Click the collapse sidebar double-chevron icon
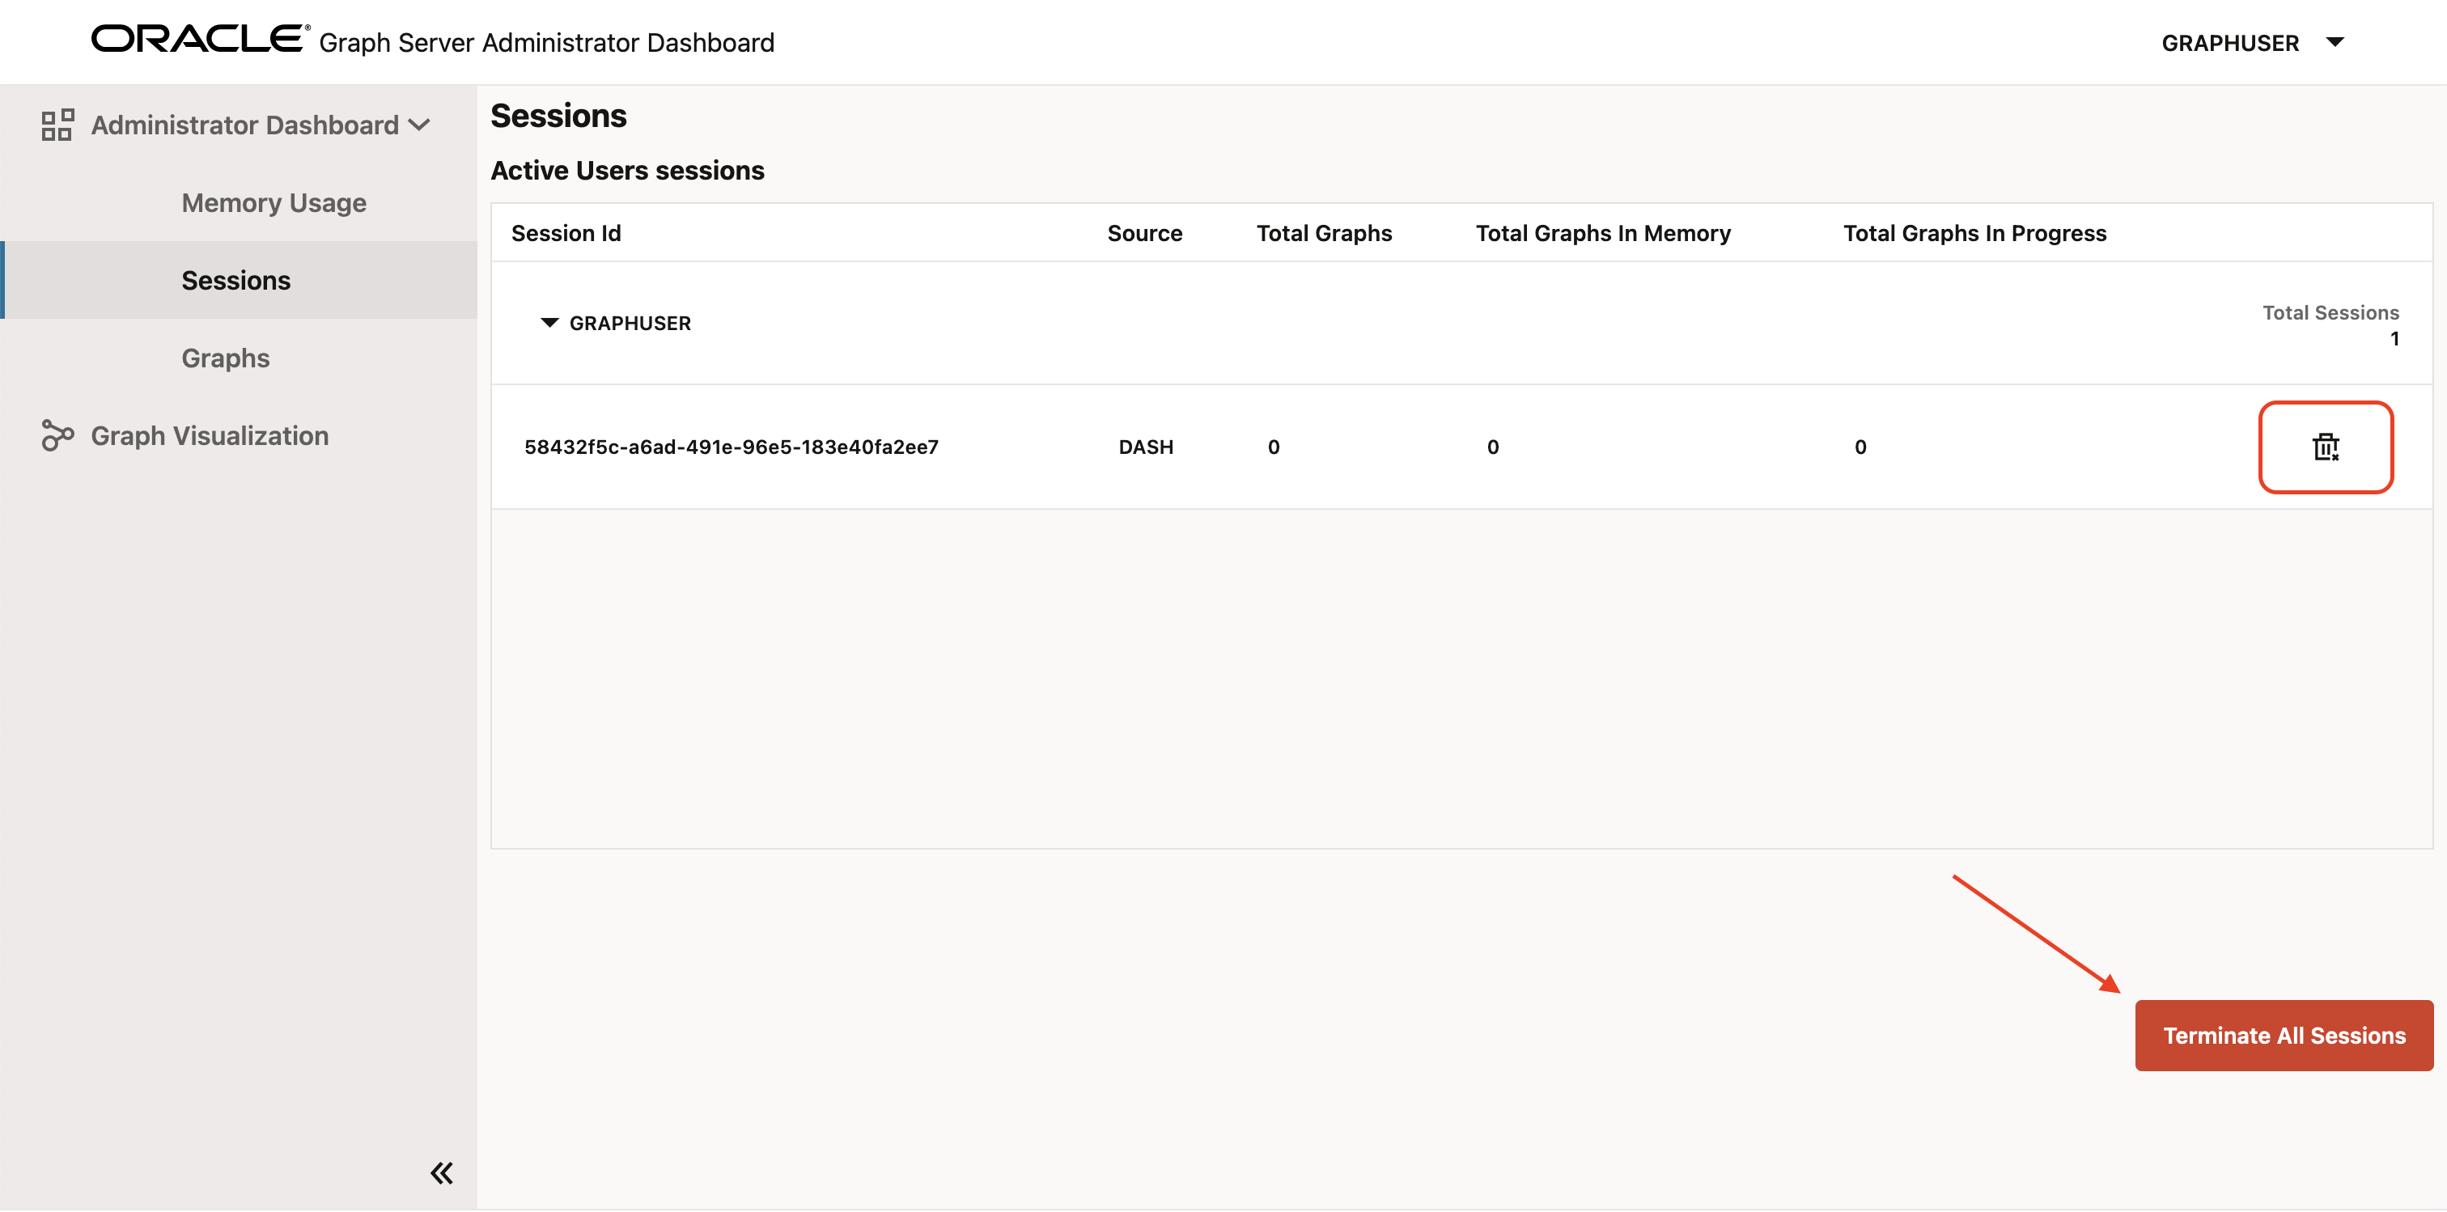The image size is (2447, 1212). (x=442, y=1172)
